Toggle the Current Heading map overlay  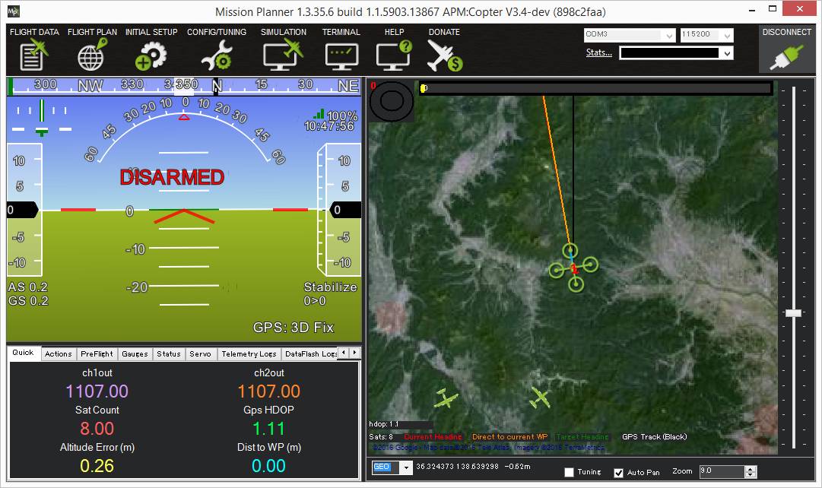tap(433, 436)
